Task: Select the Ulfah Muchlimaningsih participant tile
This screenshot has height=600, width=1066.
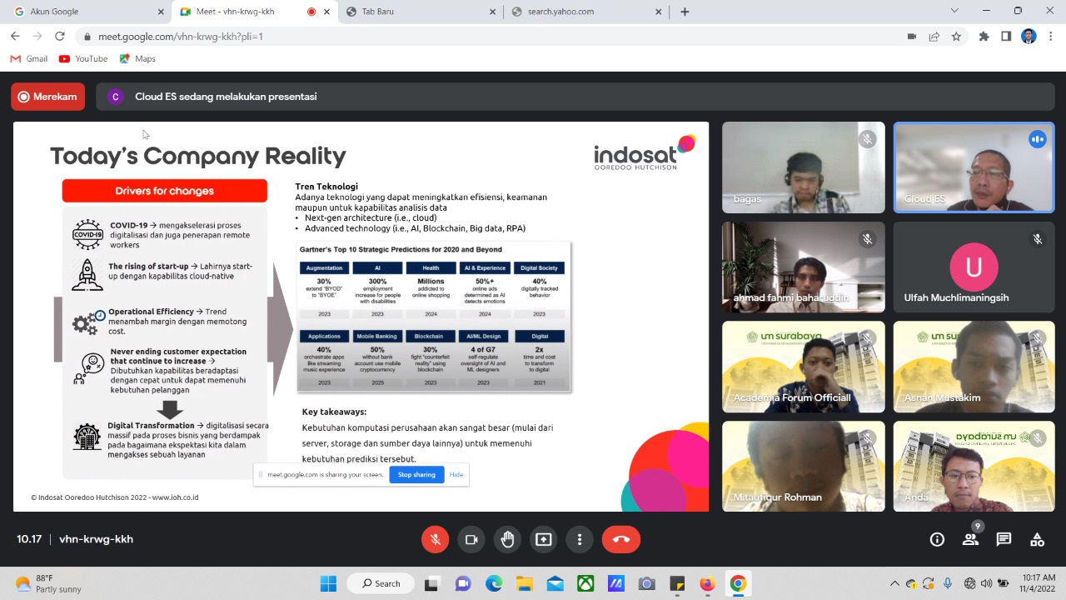Action: point(974,267)
